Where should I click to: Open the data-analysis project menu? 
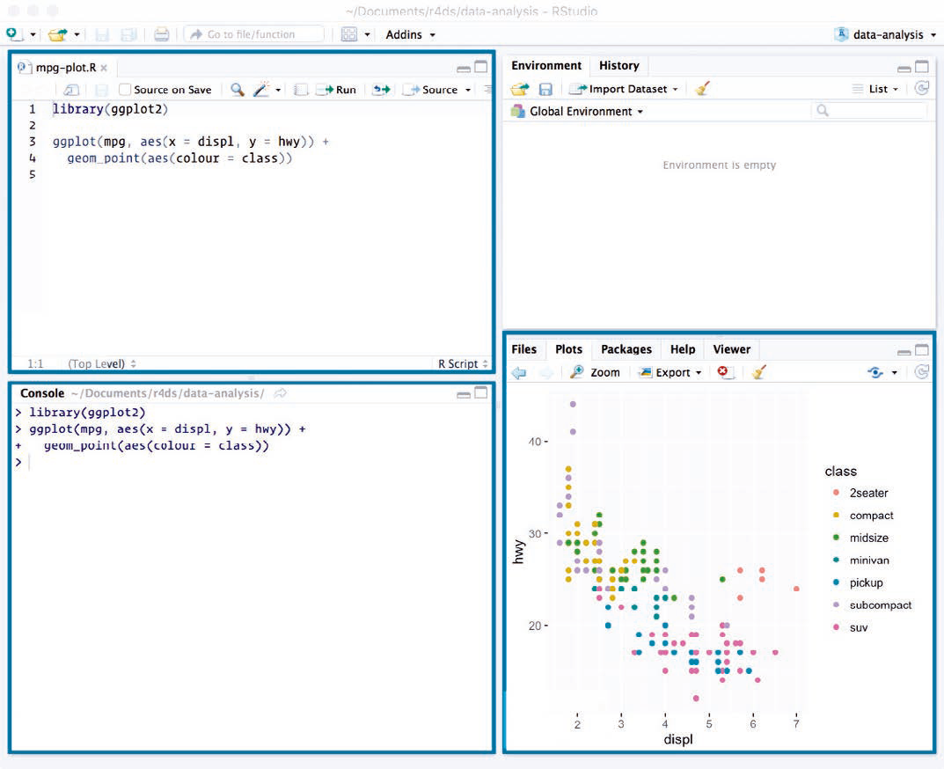coord(884,34)
